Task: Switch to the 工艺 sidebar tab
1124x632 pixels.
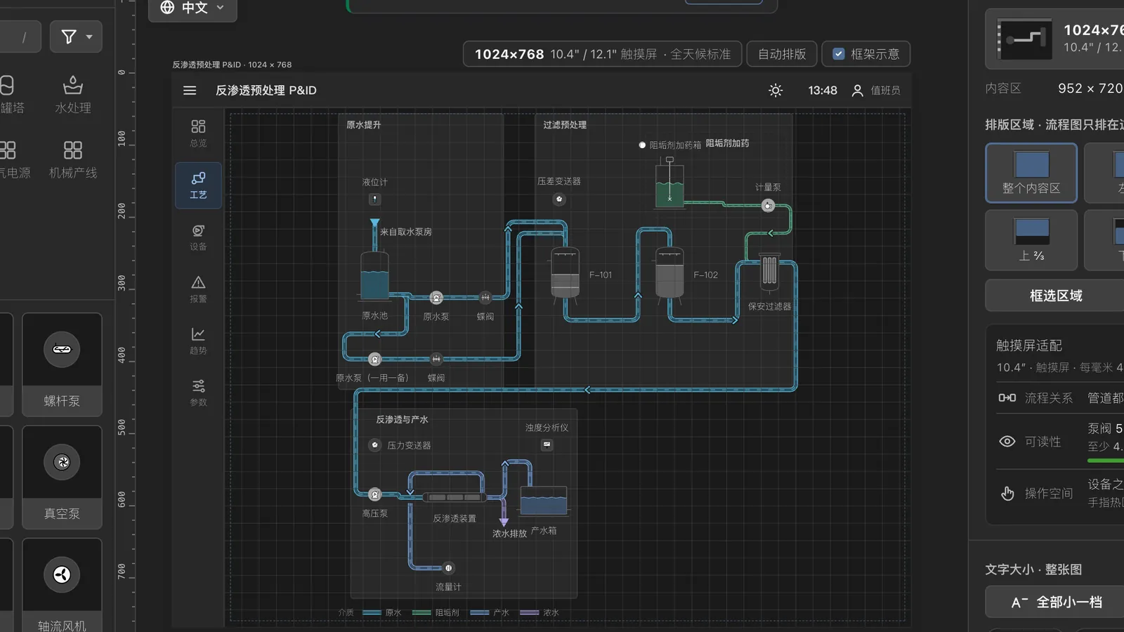Action: [x=198, y=185]
